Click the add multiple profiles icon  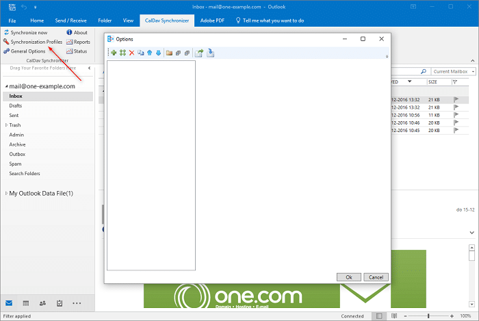[122, 53]
